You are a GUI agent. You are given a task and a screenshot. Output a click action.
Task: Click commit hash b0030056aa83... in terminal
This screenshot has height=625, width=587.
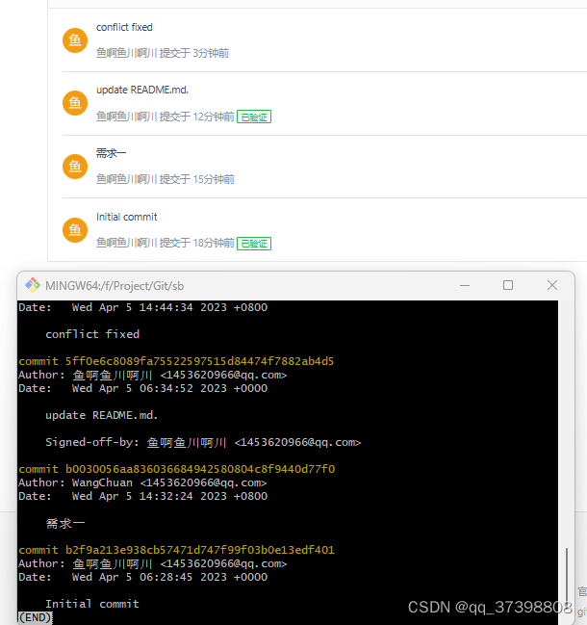[x=200, y=469]
